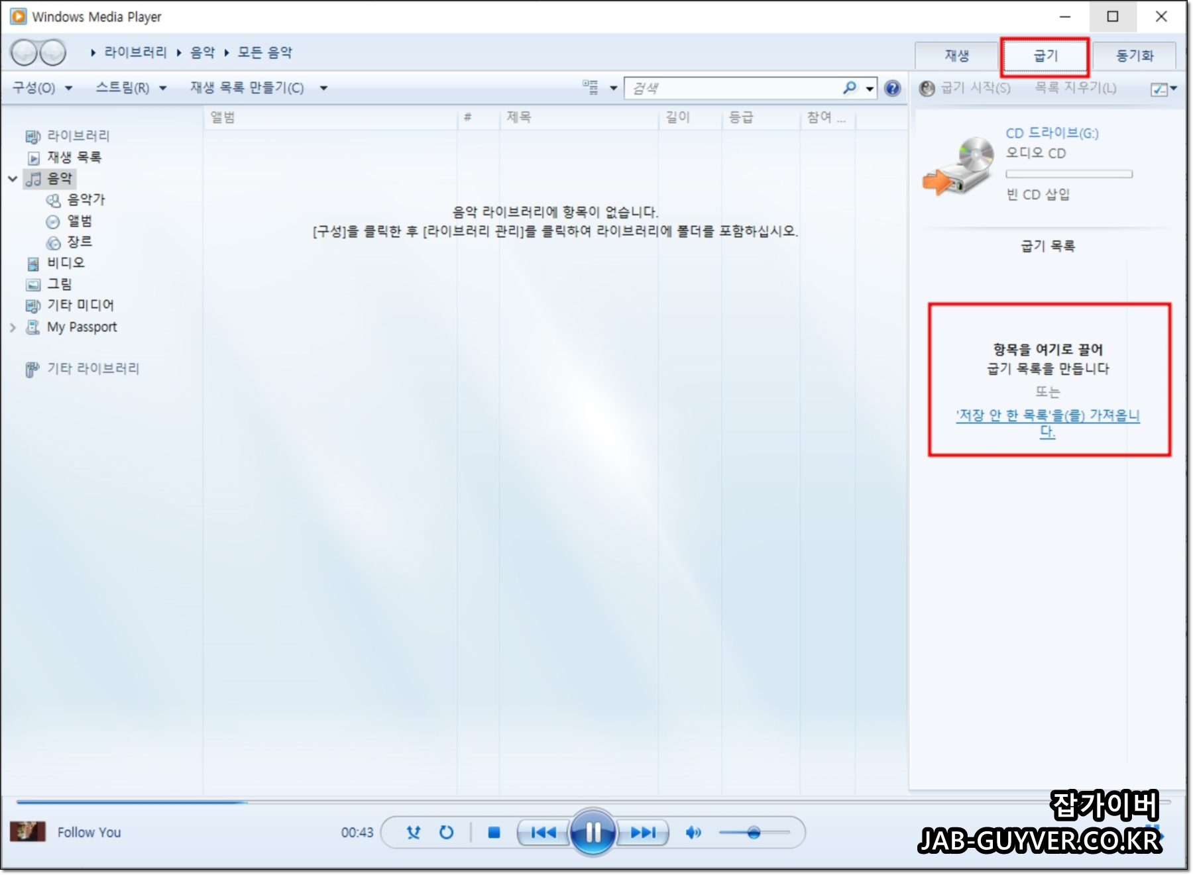Switch to the 재생 tab
This screenshot has height=875, width=1193.
point(956,56)
